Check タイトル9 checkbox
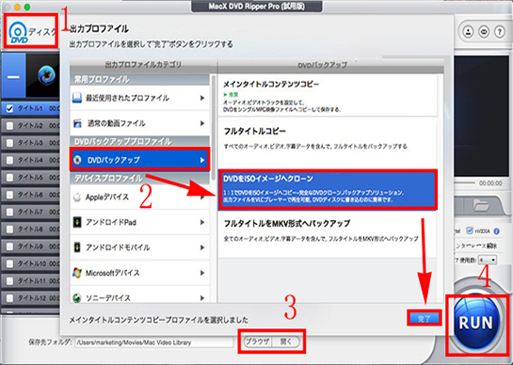 coord(9,246)
